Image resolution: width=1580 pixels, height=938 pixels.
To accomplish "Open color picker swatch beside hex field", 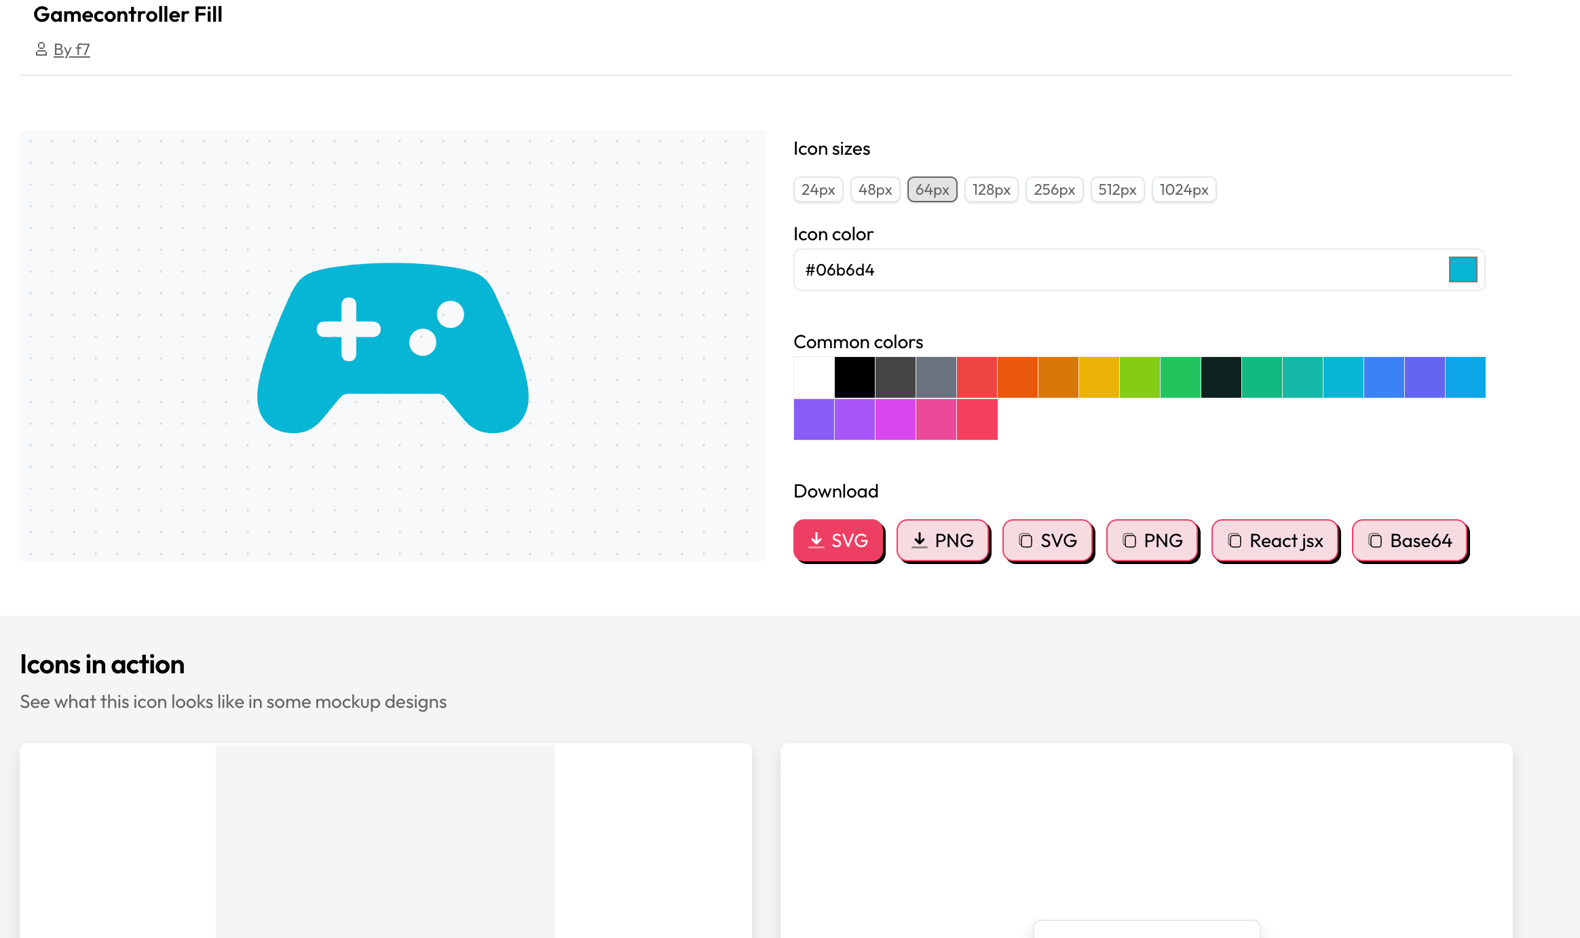I will (1463, 269).
